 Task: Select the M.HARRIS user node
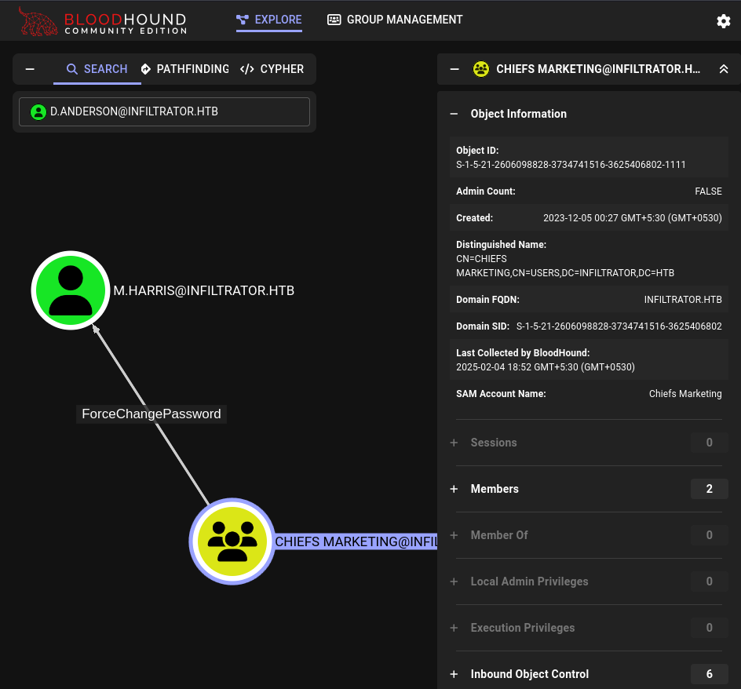tap(71, 290)
